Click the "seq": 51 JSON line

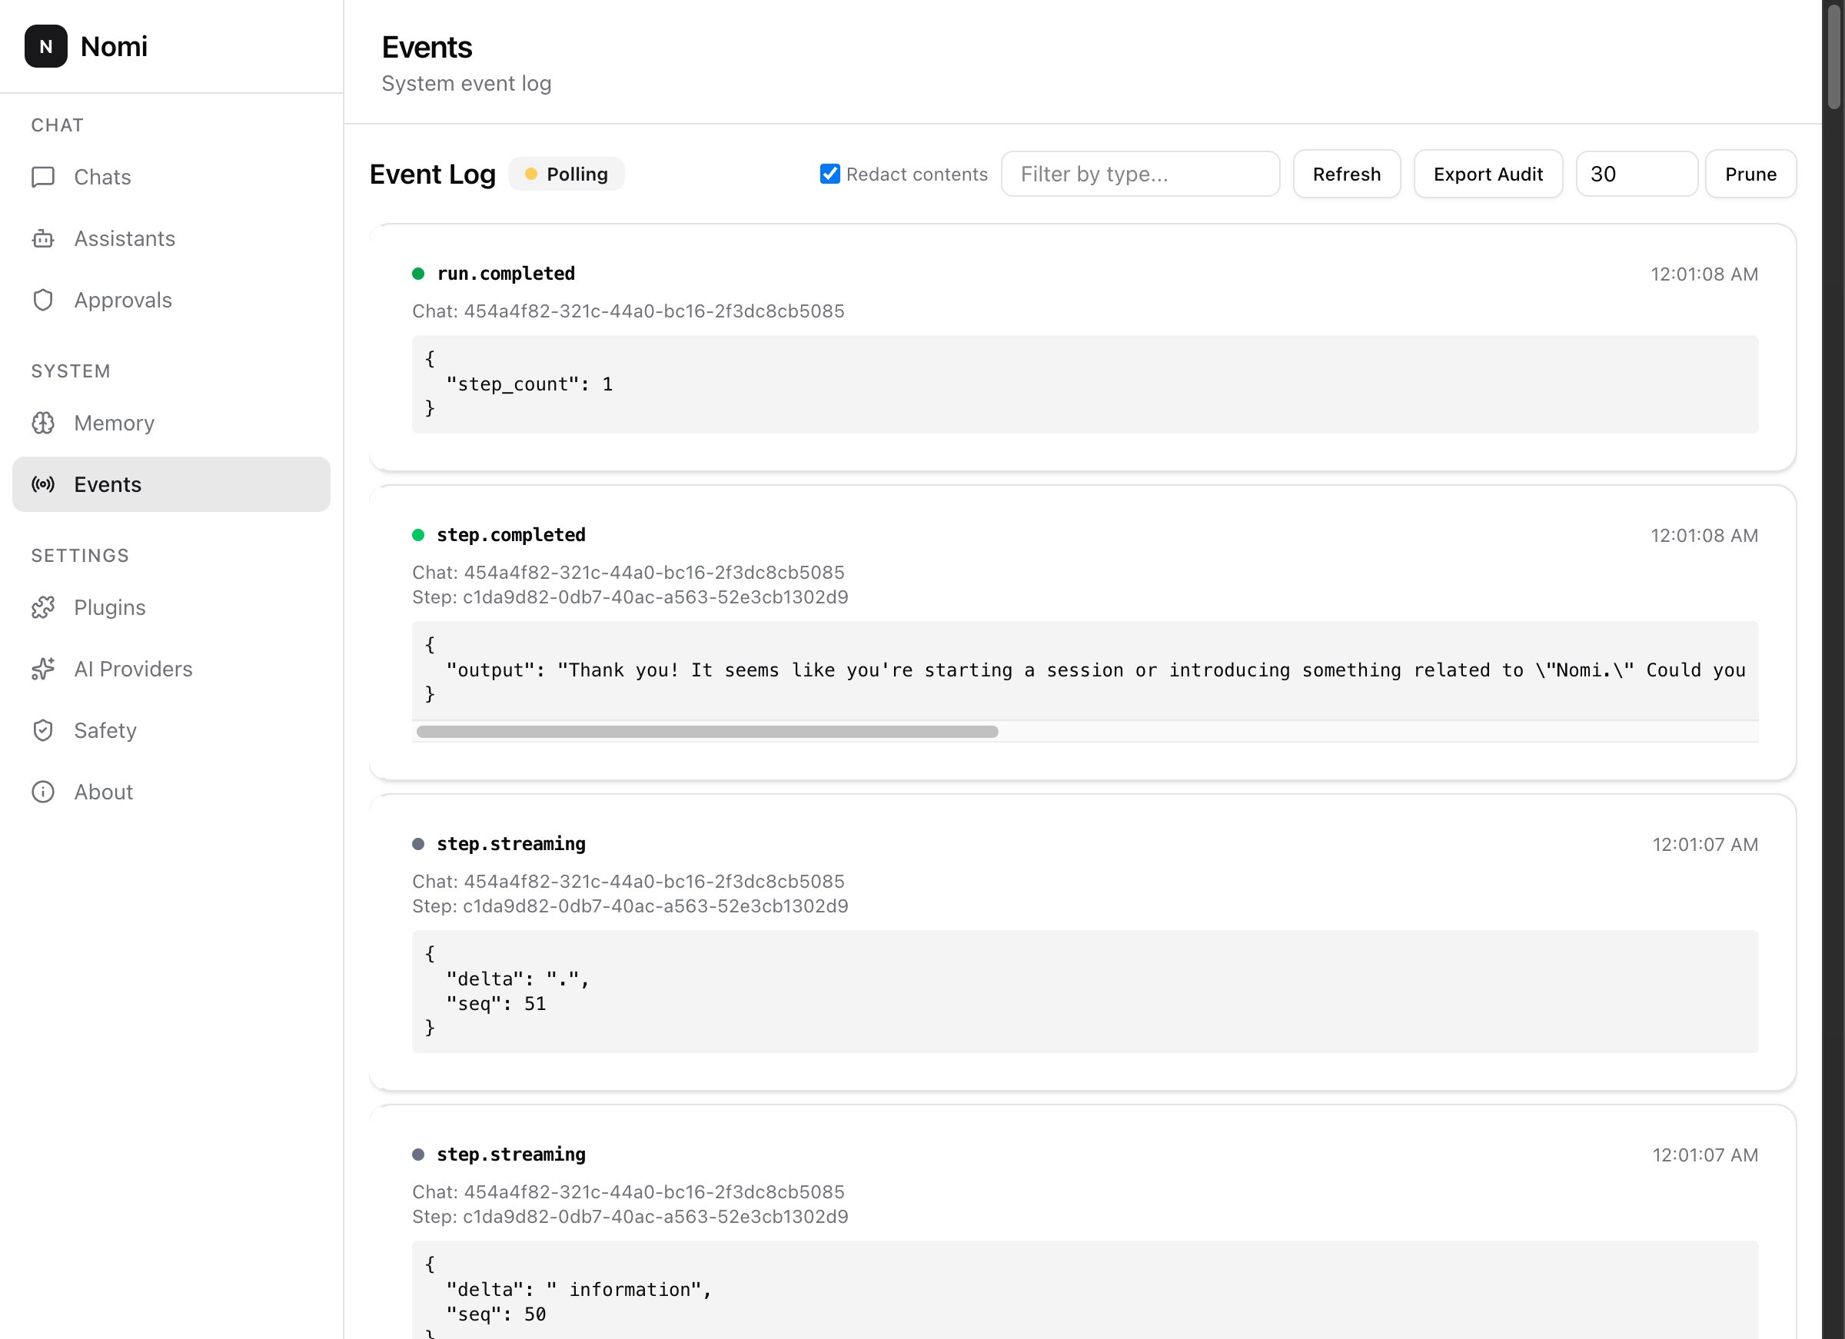(x=497, y=1005)
